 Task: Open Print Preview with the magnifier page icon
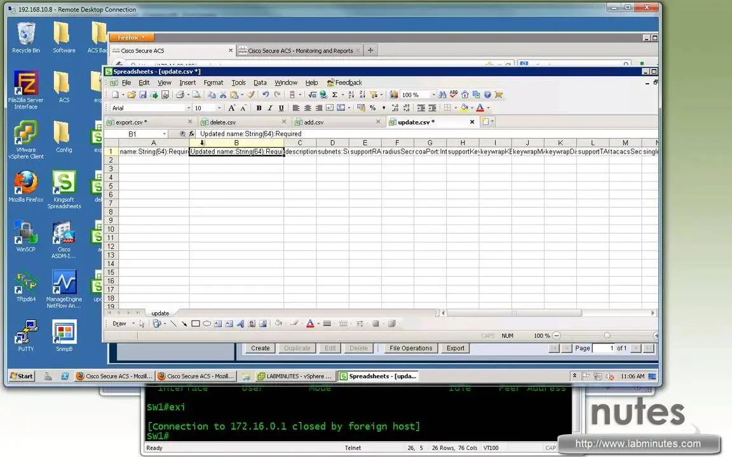[x=196, y=95]
